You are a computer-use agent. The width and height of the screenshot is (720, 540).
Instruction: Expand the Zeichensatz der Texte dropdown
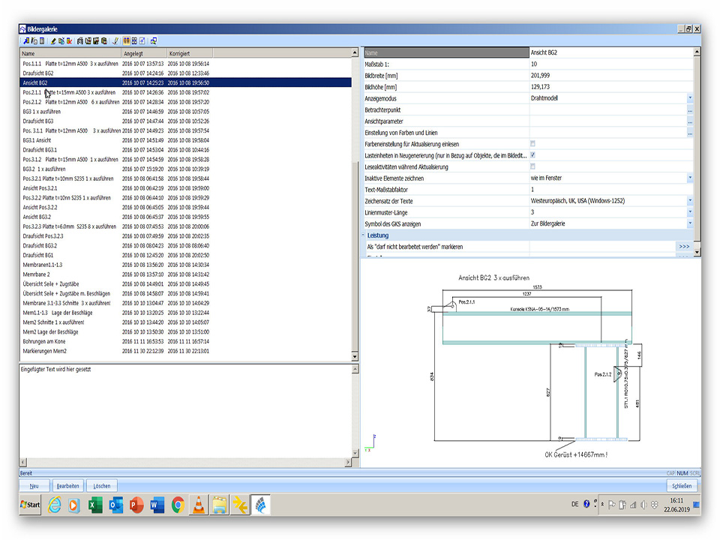[689, 201]
